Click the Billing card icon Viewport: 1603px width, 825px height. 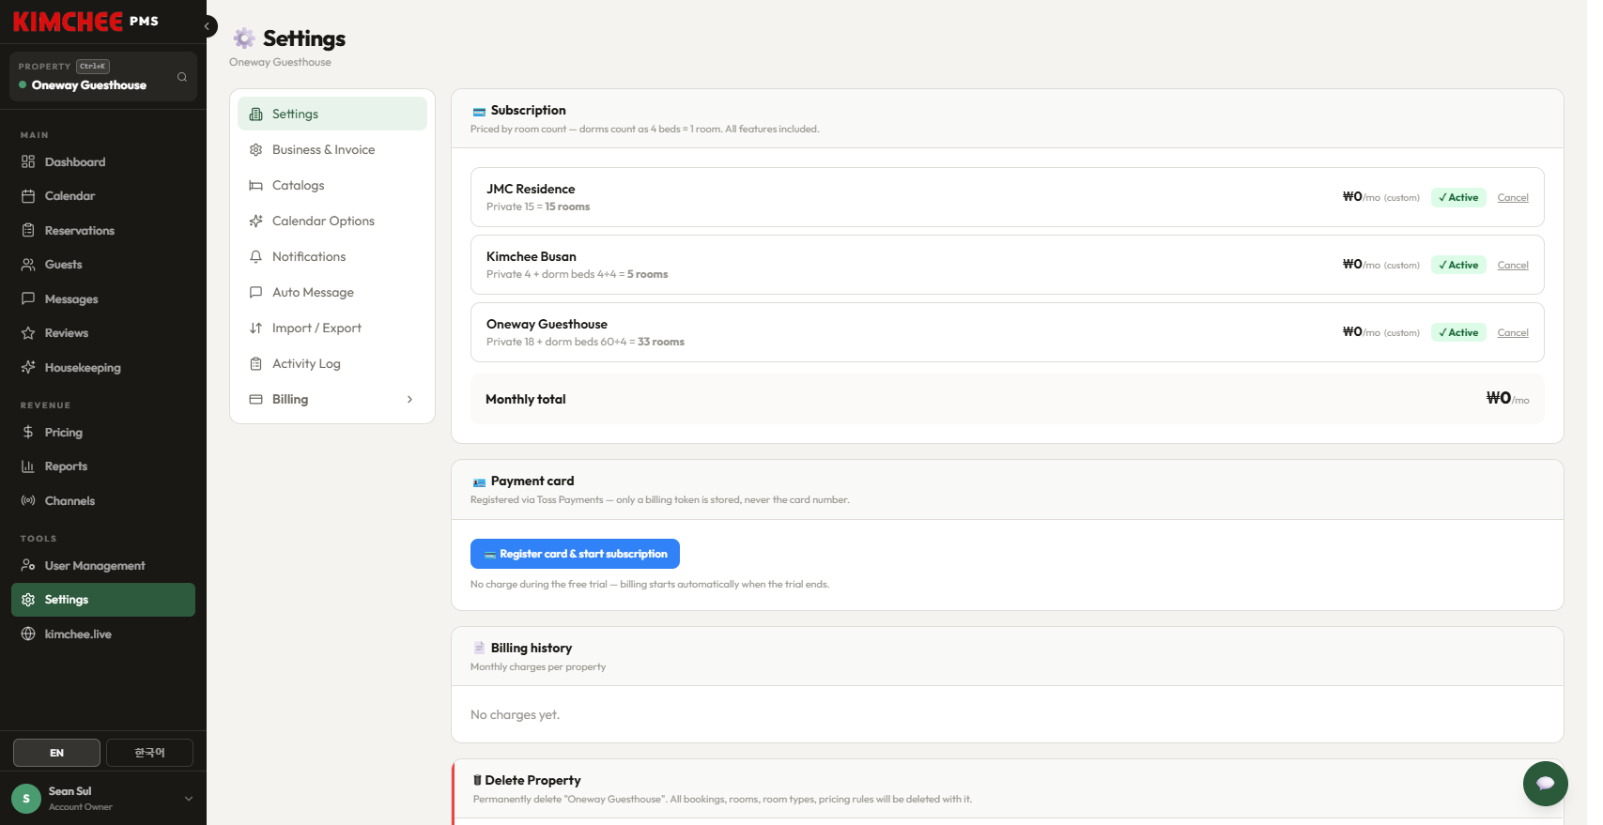point(255,399)
